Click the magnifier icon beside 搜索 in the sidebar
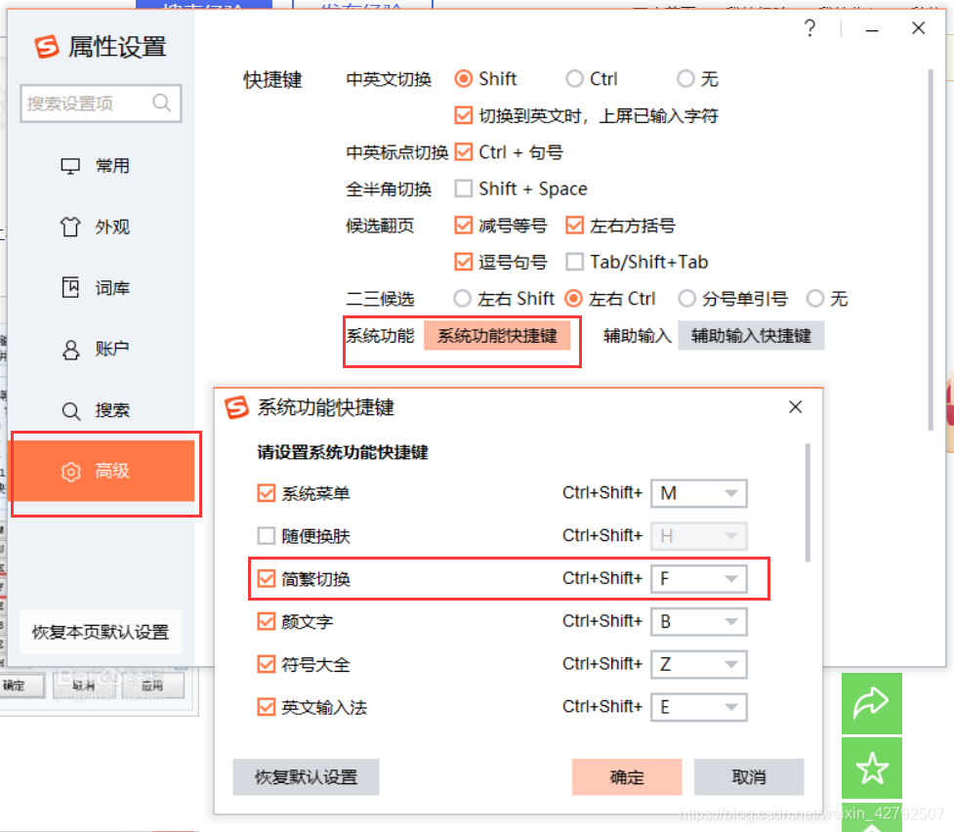Viewport: 954px width, 832px height. 70,411
